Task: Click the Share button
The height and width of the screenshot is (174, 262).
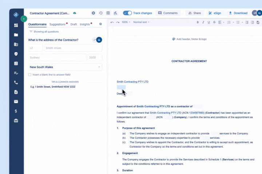Action: [194, 13]
